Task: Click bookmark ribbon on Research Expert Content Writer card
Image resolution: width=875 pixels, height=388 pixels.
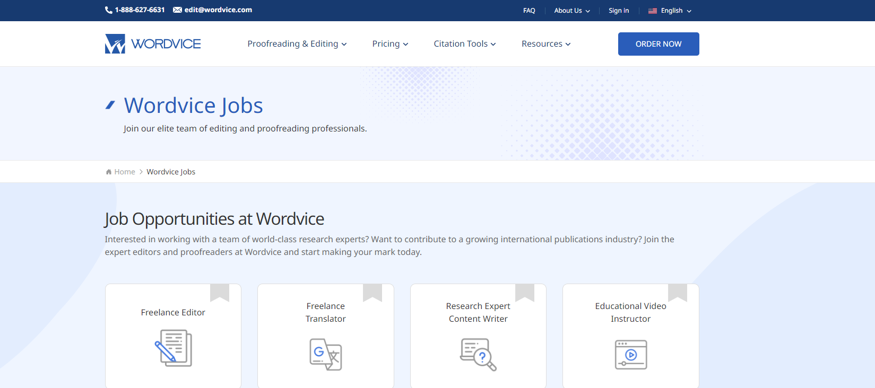Action: pos(525,293)
